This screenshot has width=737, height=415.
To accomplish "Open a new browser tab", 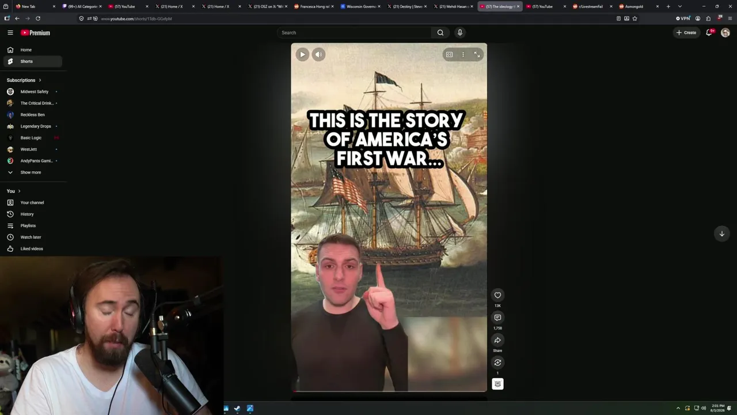I will coord(668,6).
